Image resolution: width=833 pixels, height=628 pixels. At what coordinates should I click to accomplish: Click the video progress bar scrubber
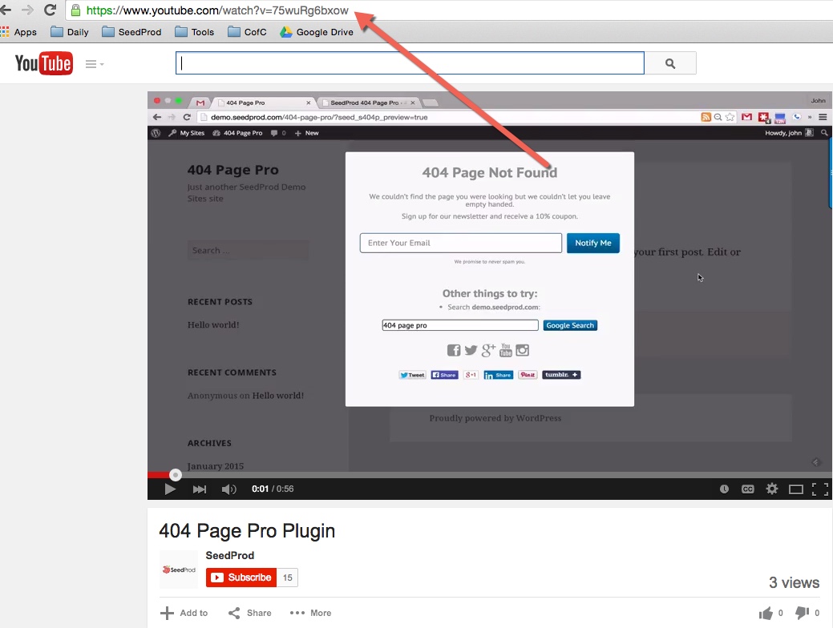pos(176,475)
